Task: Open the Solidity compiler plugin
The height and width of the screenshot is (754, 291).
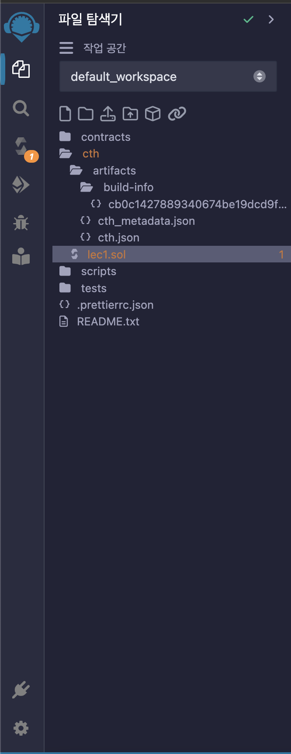Action: pos(21,147)
